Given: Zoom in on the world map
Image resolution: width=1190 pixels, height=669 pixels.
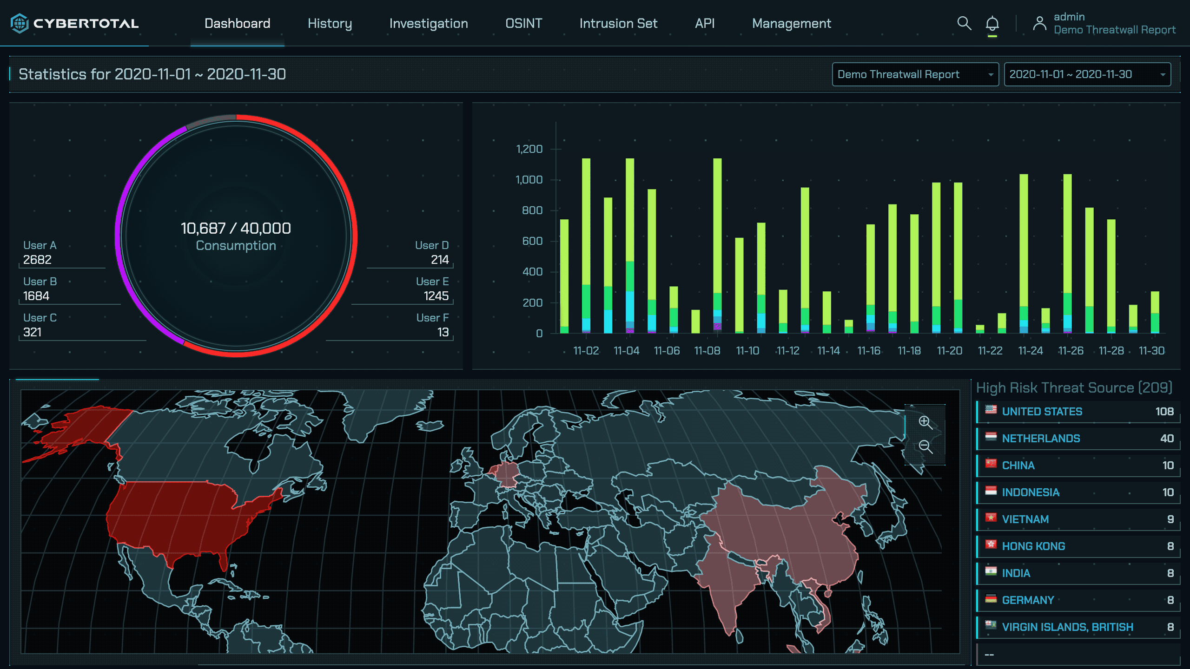Looking at the screenshot, I should coord(925,422).
